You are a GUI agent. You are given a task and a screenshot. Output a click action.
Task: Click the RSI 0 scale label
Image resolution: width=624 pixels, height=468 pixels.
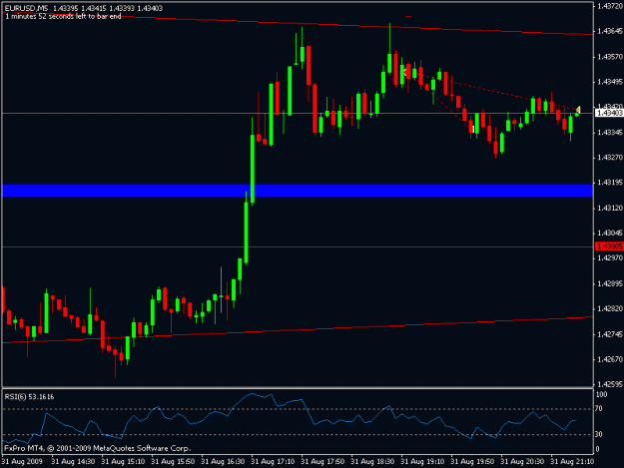(x=597, y=449)
